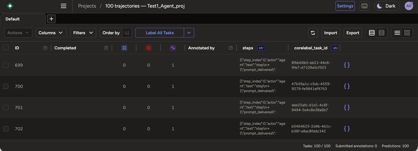Click task id 8fbb66b5-eb21-44c6-9fe7-d7109a5cf501
Viewport: 418px width, 151px height.
311,65
